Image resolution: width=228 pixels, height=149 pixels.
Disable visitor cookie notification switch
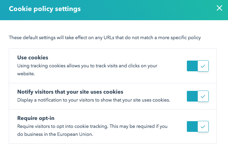[198, 96]
